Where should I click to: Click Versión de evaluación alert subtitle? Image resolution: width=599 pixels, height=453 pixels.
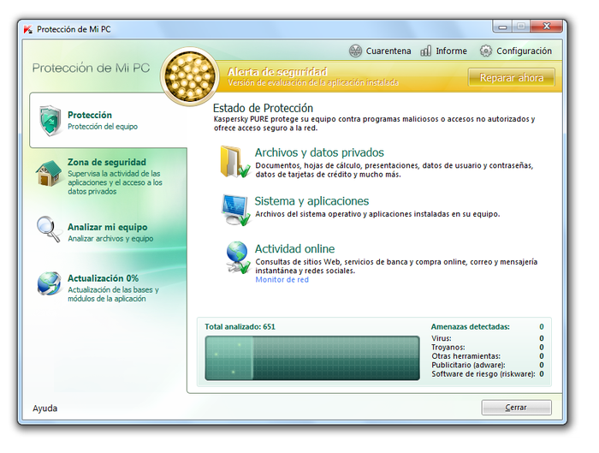(313, 82)
